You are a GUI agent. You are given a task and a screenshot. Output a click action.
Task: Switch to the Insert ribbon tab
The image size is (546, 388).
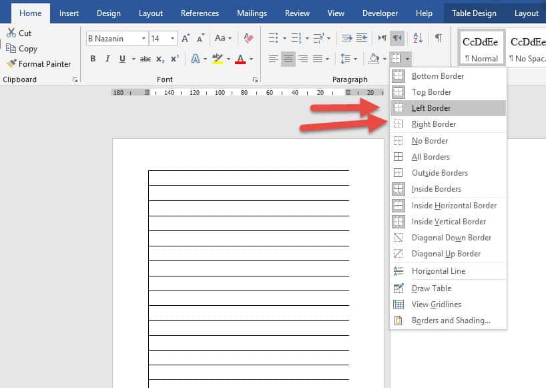[x=69, y=13]
